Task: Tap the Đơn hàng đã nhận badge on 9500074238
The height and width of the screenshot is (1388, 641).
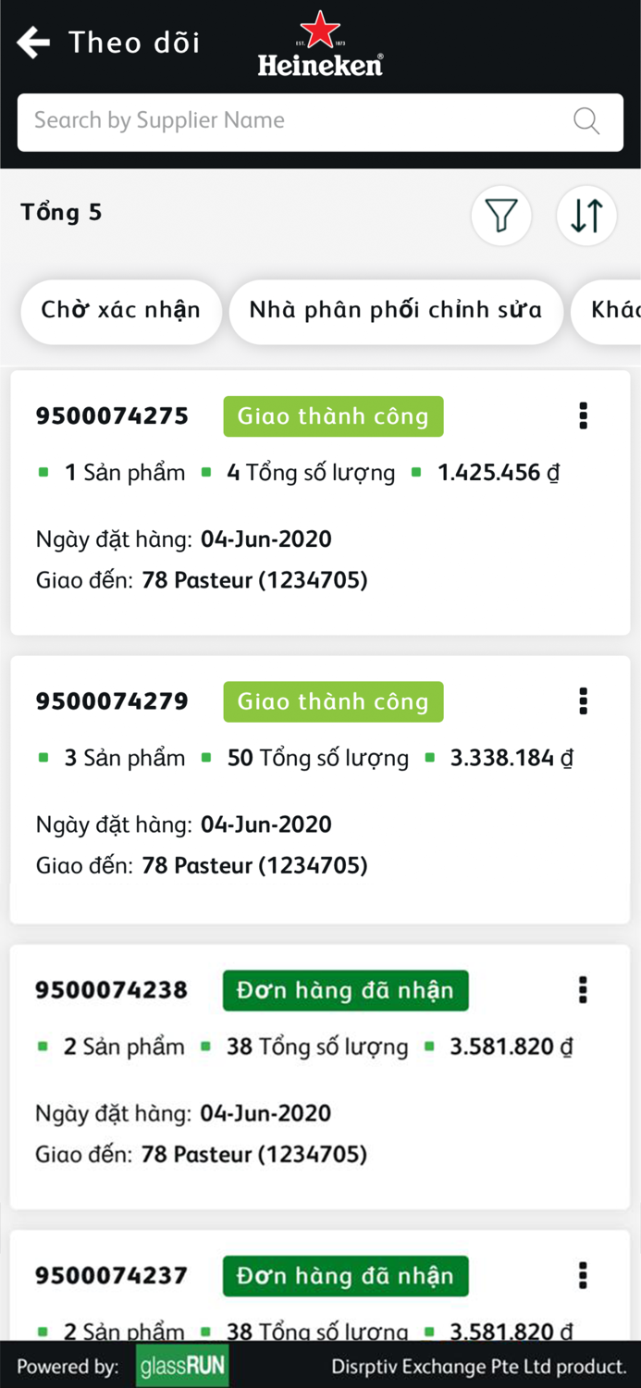Action: pyautogui.click(x=345, y=990)
